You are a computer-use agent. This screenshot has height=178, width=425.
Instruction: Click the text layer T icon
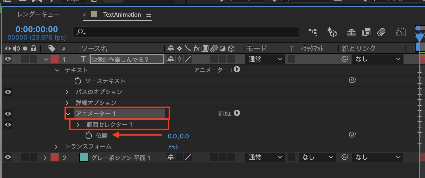[83, 59]
